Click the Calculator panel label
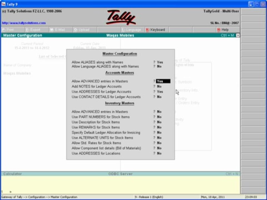Image resolution: width=267 pixels, height=200 pixels. (13, 174)
